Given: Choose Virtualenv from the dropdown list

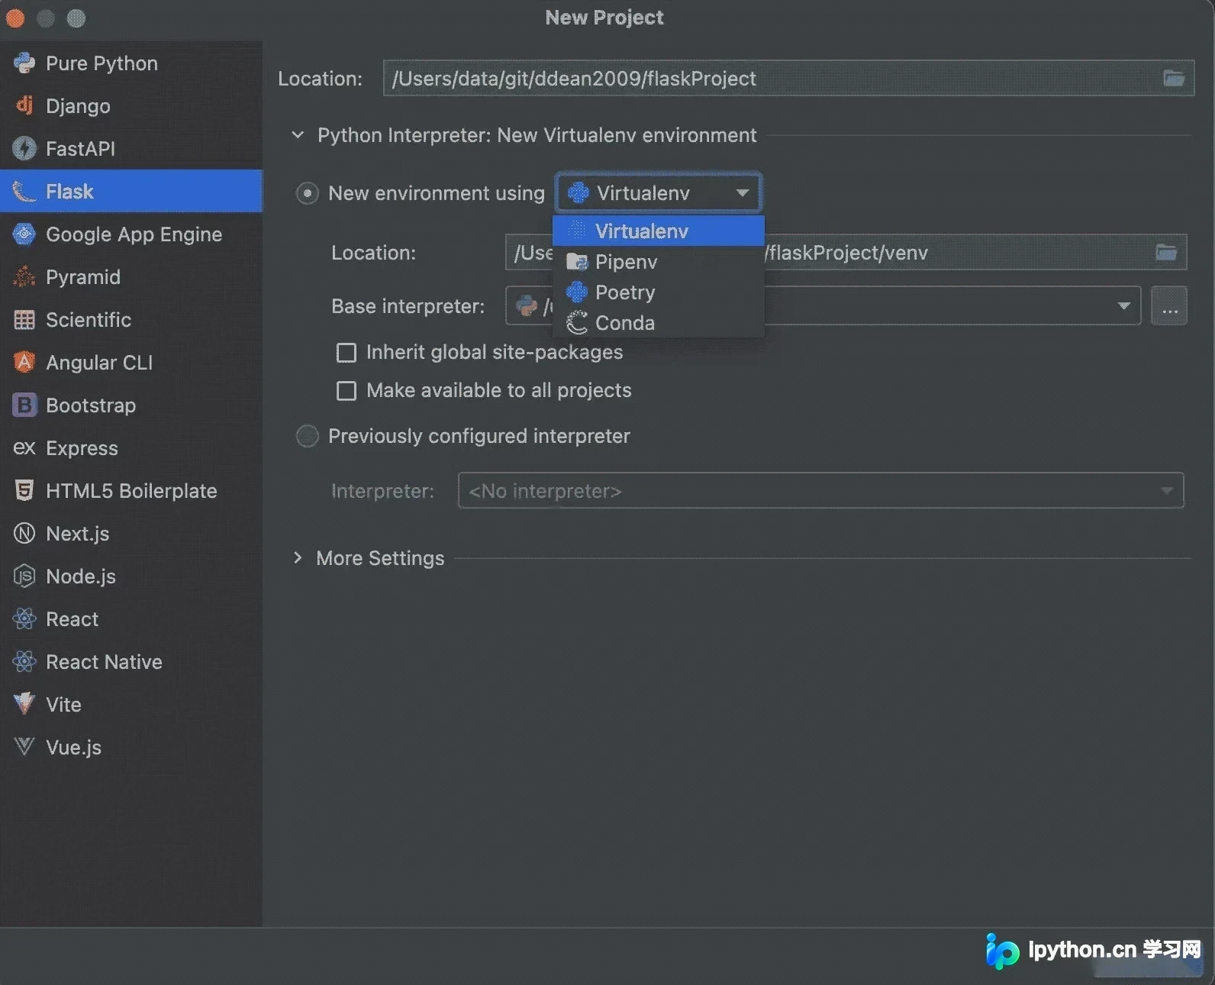Looking at the screenshot, I should click(658, 231).
